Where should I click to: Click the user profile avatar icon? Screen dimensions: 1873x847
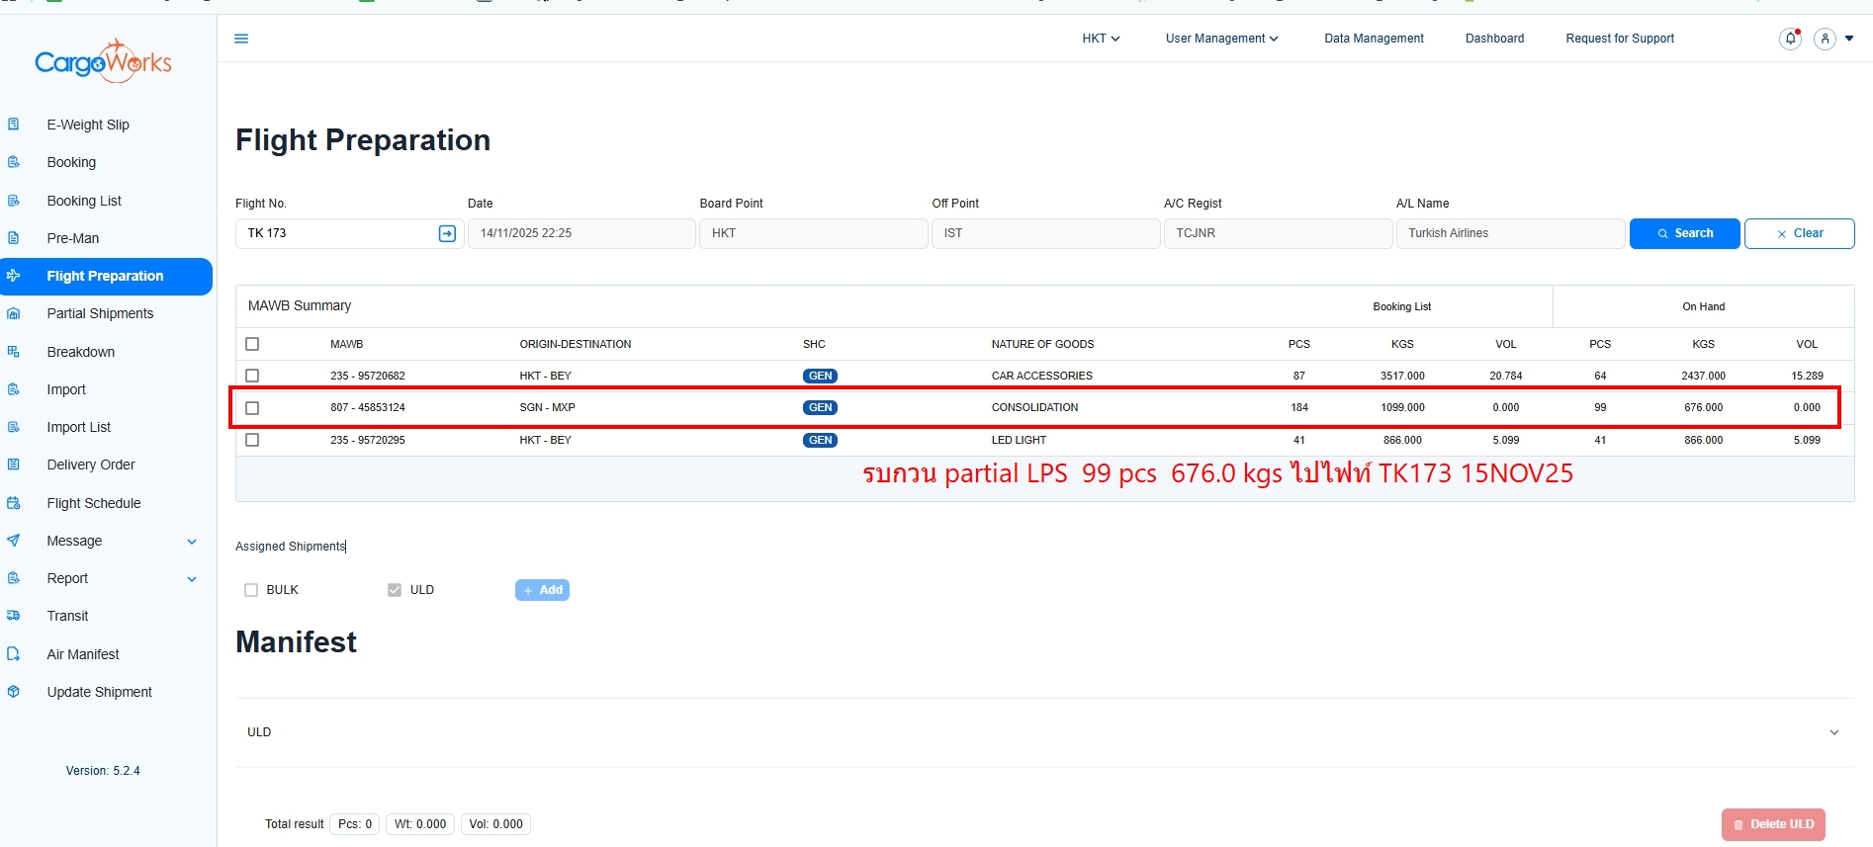click(x=1825, y=39)
